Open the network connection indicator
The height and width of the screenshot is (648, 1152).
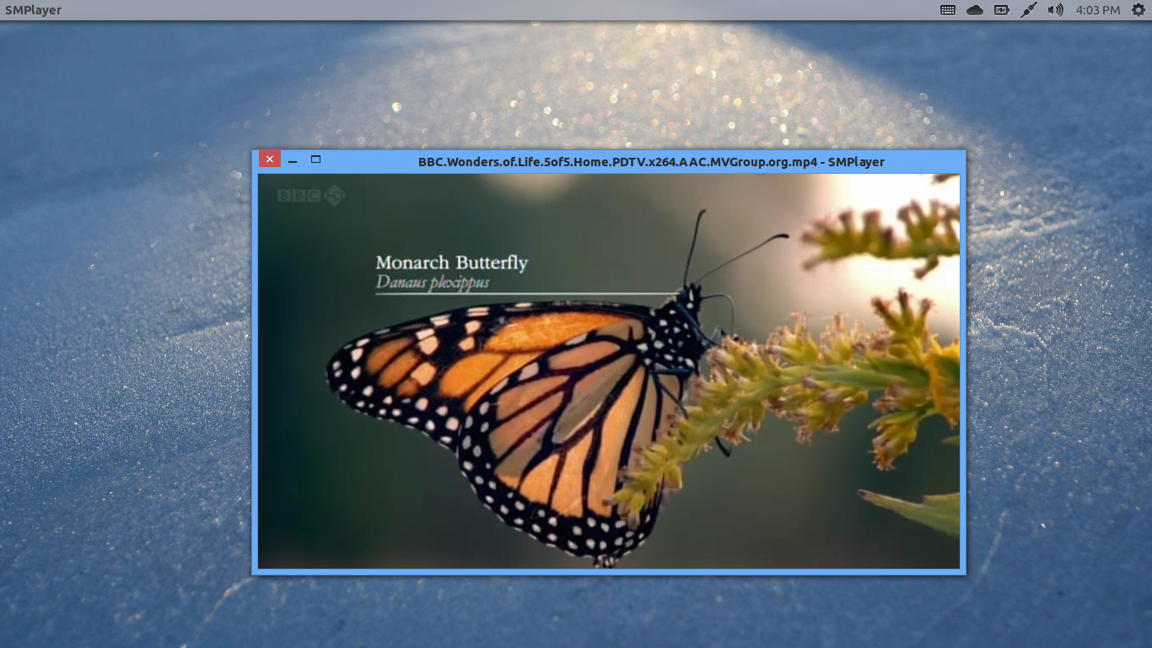click(1028, 10)
